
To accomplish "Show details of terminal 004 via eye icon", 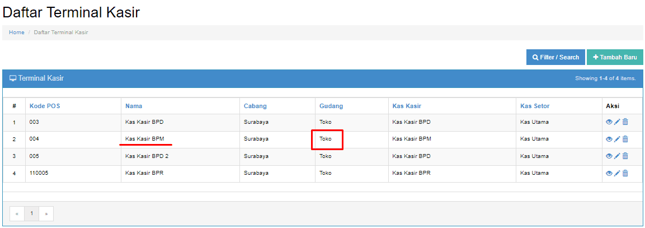I will coord(609,139).
